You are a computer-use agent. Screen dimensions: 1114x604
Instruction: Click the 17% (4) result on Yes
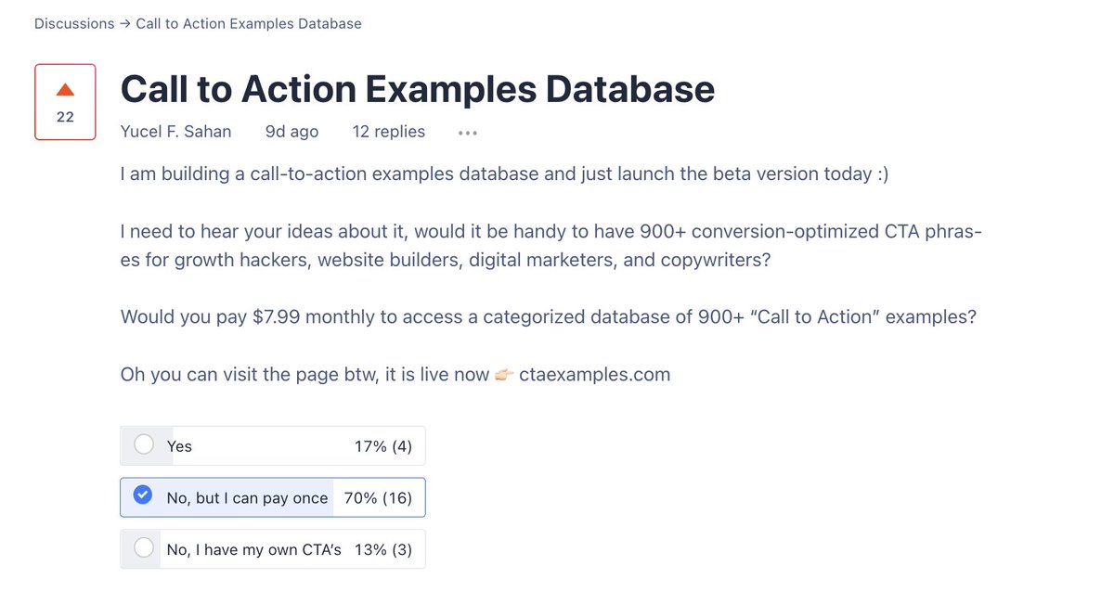(x=383, y=446)
